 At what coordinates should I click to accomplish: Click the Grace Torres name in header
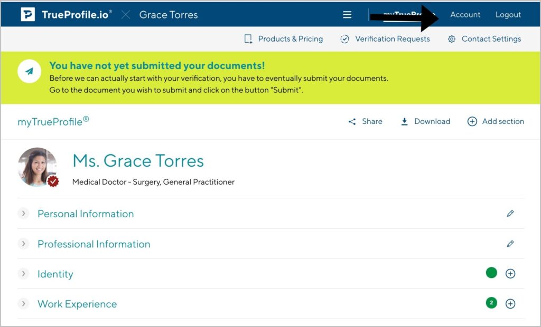pos(169,15)
